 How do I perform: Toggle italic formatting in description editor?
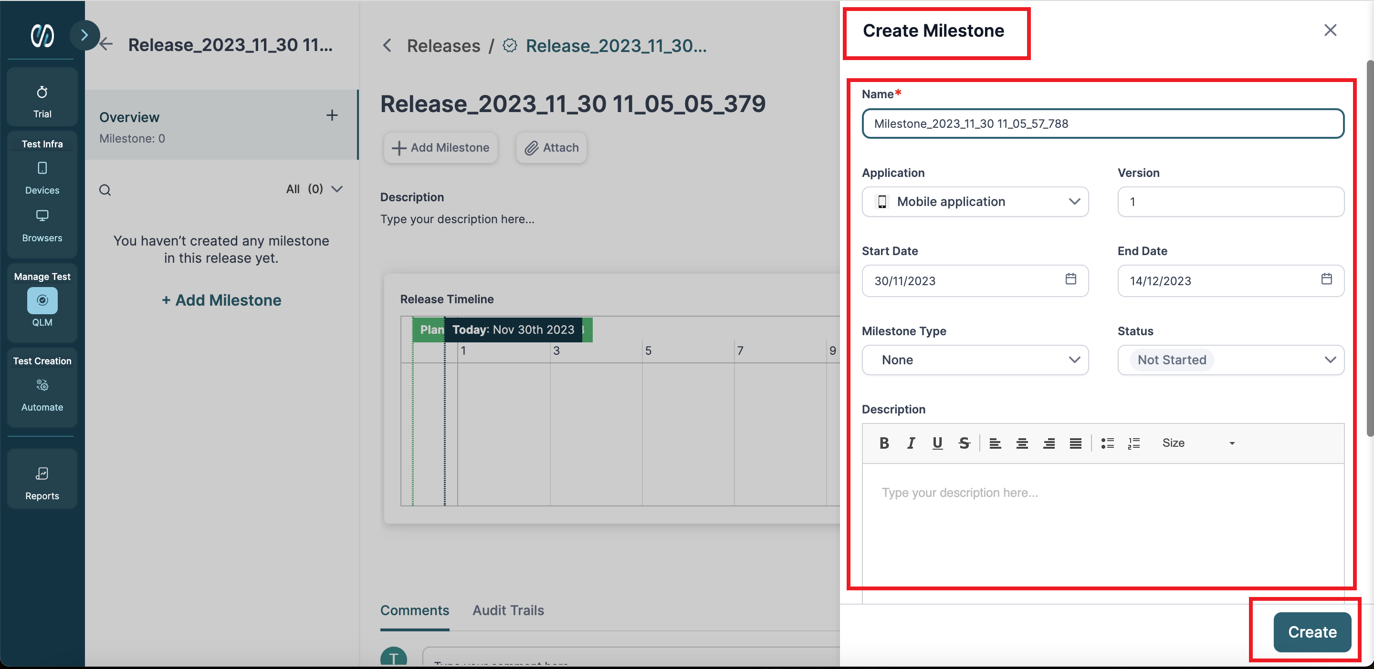pos(911,443)
